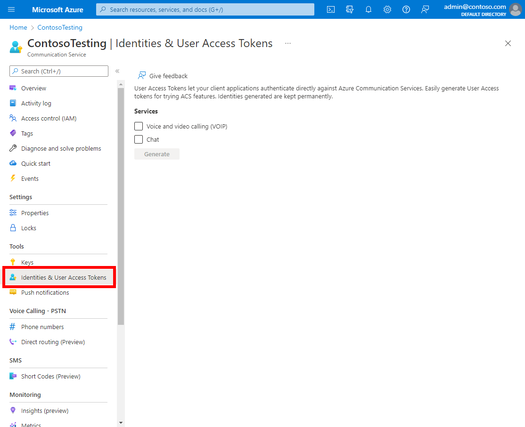Open portal settings gear
This screenshot has height=427, width=525.
pyautogui.click(x=387, y=9)
